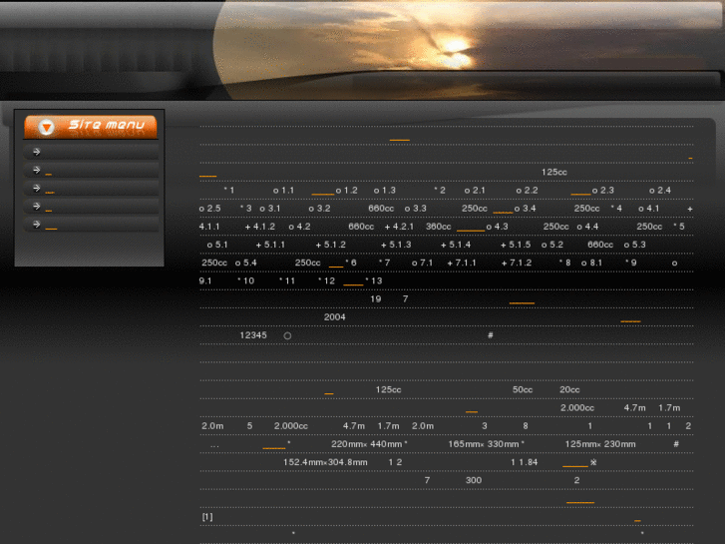Jump to contents entry "* 5"
Viewport: 725px width, 544px height.
click(679, 227)
